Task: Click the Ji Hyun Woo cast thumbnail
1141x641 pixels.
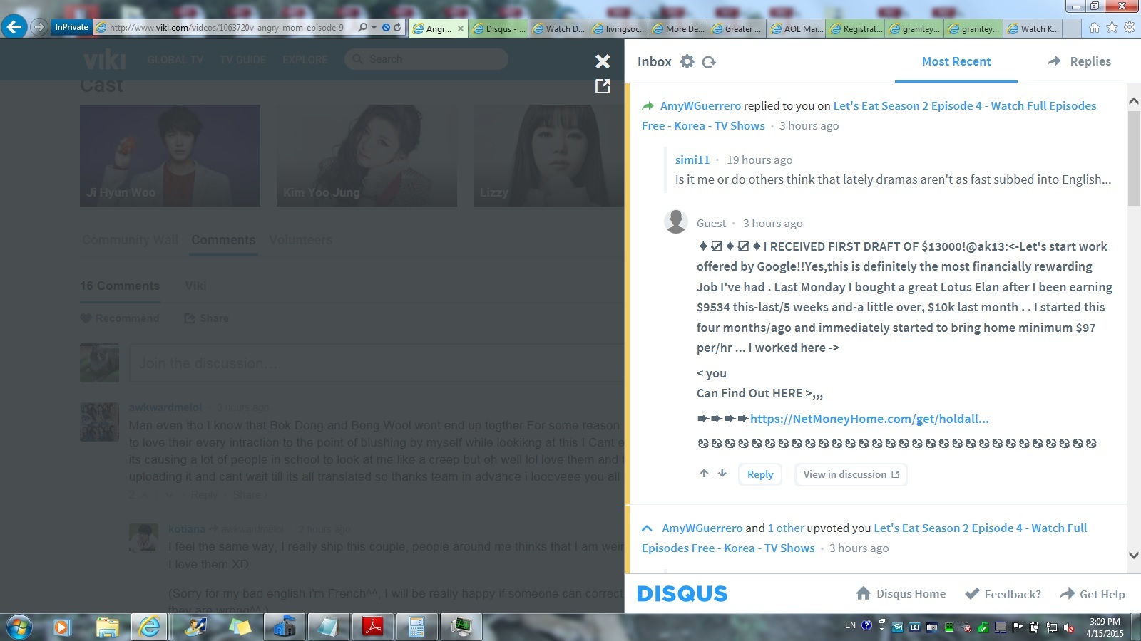Action: 170,155
